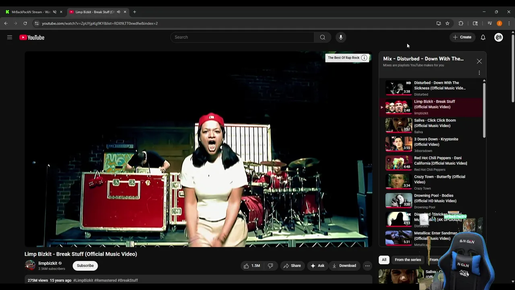515x290 pixels.
Task: Click the Ask button
Action: tap(317, 266)
